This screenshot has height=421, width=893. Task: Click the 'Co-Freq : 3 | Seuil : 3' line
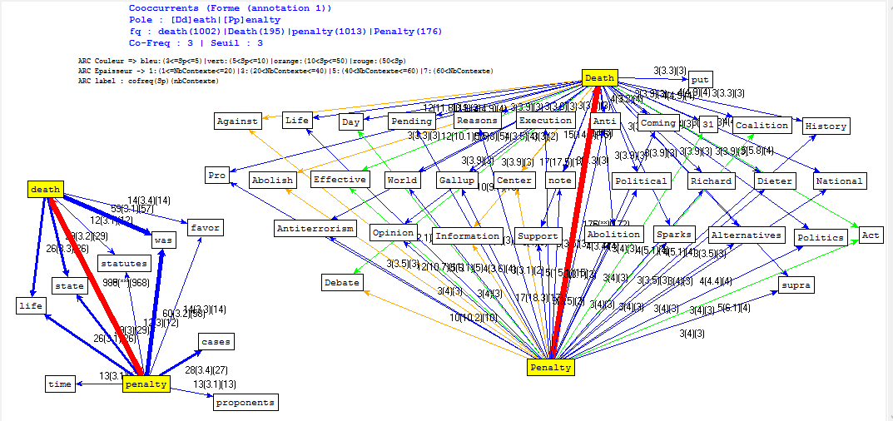[196, 42]
